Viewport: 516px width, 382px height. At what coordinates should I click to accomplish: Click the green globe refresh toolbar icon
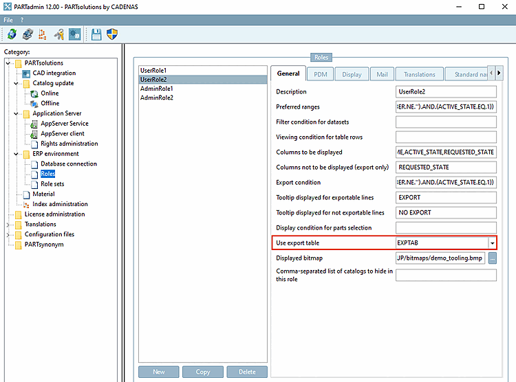(x=12, y=34)
